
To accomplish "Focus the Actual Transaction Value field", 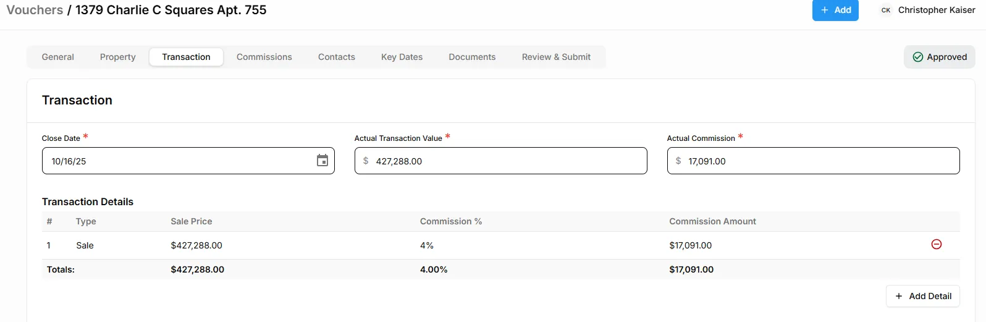I will click(500, 161).
